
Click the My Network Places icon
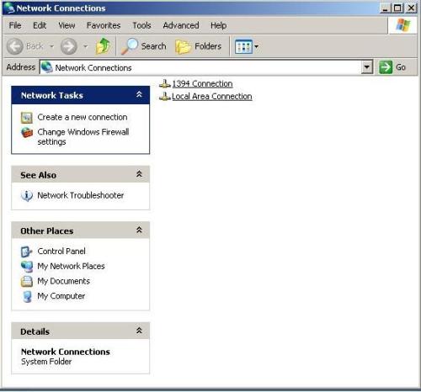27,266
